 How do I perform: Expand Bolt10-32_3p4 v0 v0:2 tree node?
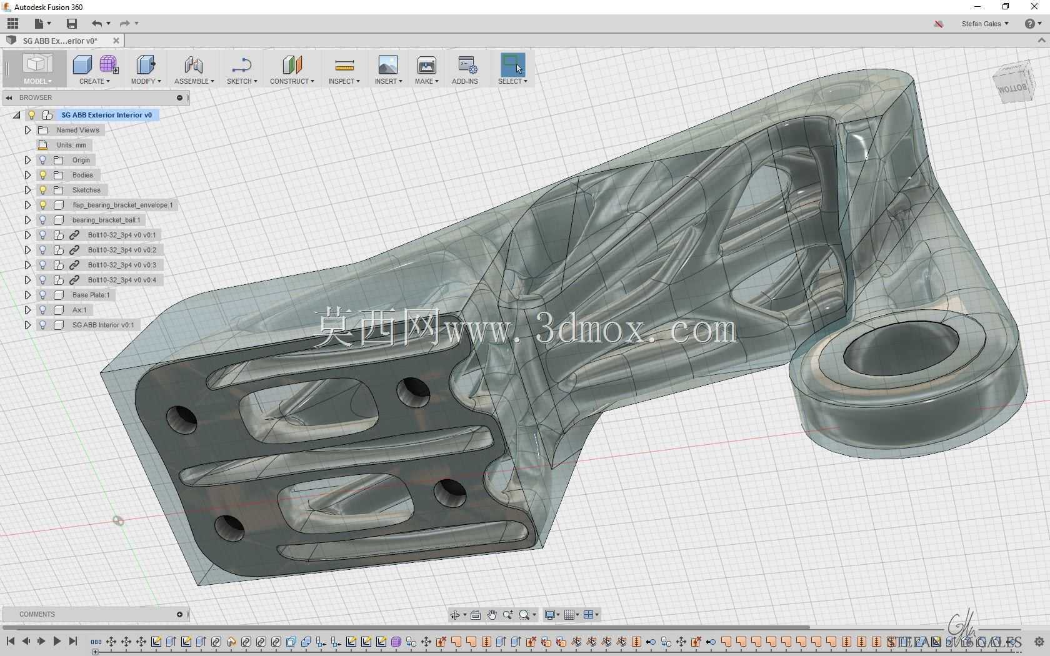pos(27,250)
